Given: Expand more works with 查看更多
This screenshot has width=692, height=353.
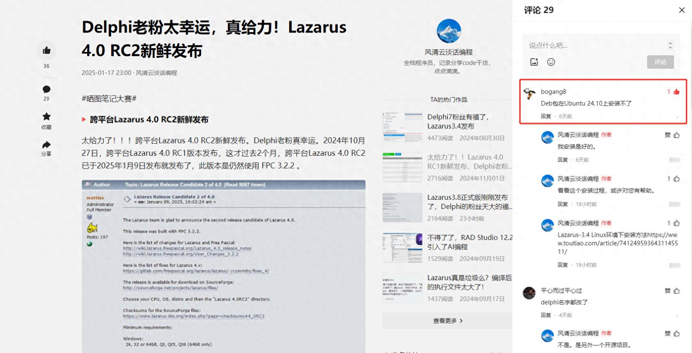Looking at the screenshot, I should pyautogui.click(x=447, y=321).
